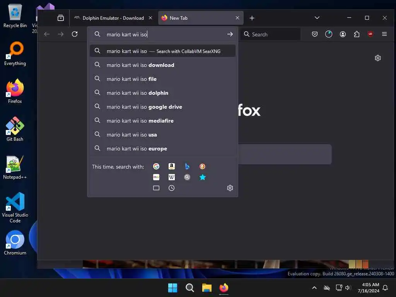Image resolution: width=396 pixels, height=297 pixels.
Task: Open Notepad++ desktop shortcut
Action: [x=15, y=167]
